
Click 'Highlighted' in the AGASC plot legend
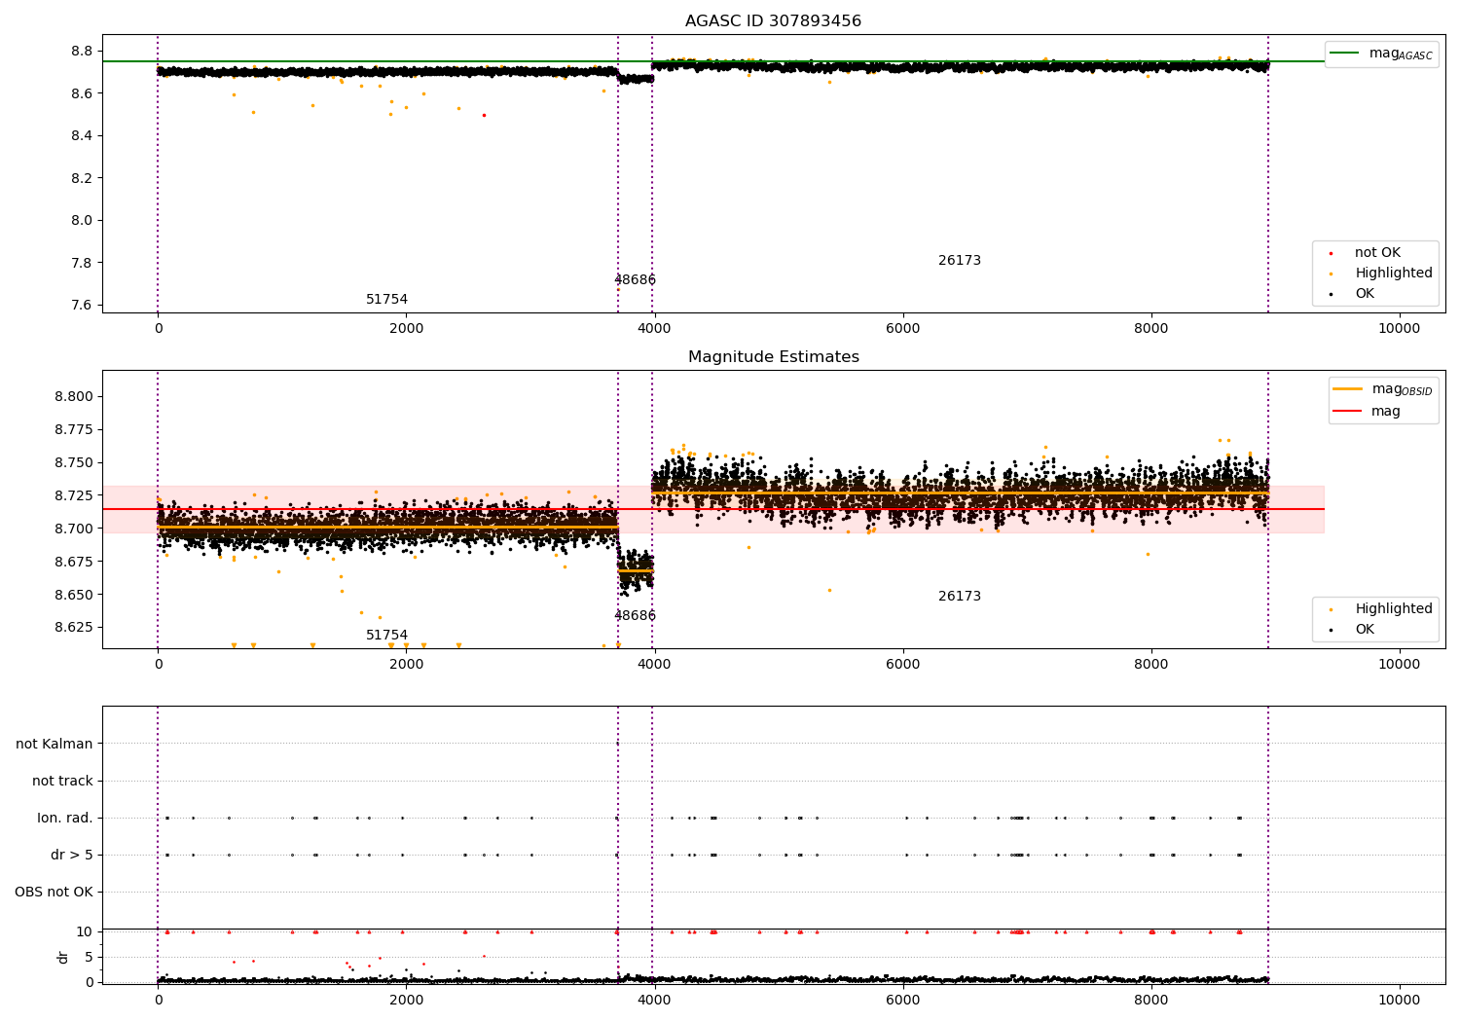1393,274
